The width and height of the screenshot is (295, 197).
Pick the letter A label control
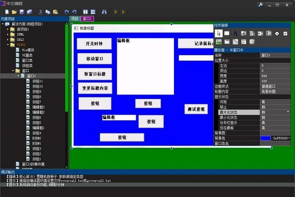click(x=235, y=33)
